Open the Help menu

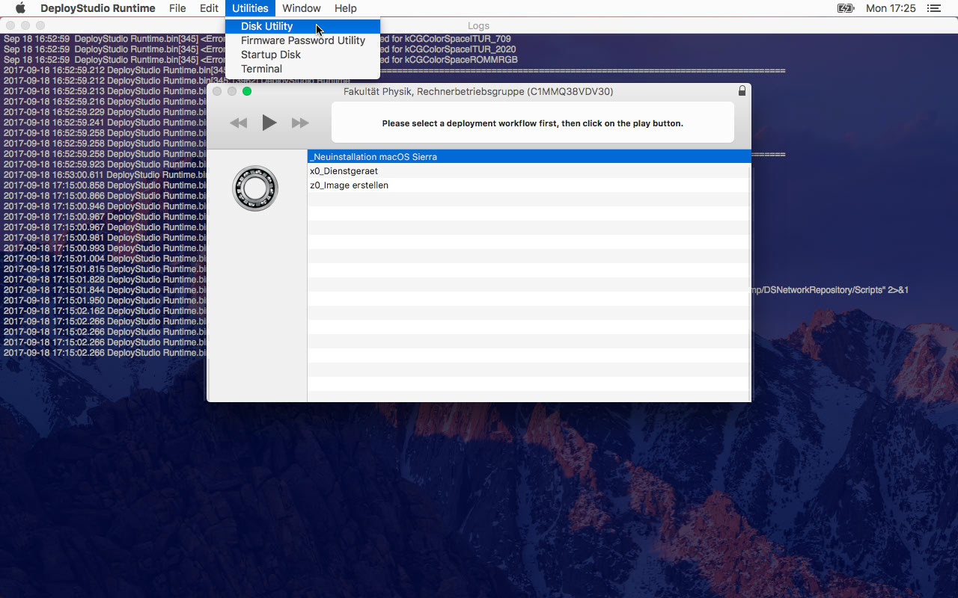345,8
